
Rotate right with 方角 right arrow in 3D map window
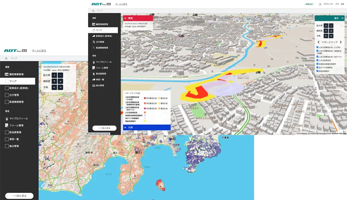tap(331, 36)
